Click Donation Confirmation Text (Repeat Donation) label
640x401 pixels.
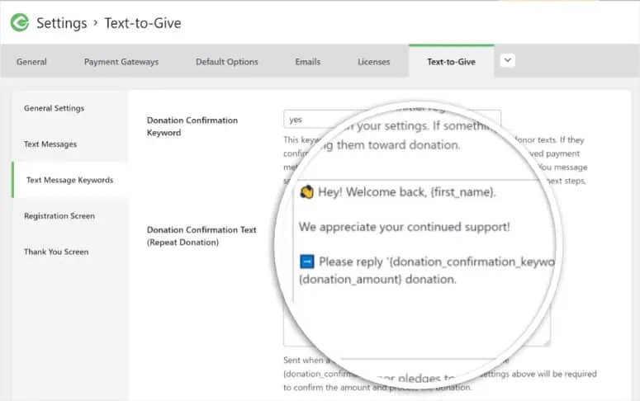point(201,236)
